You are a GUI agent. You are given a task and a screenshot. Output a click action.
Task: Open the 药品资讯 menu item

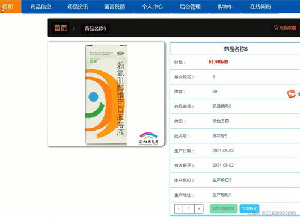(78, 7)
